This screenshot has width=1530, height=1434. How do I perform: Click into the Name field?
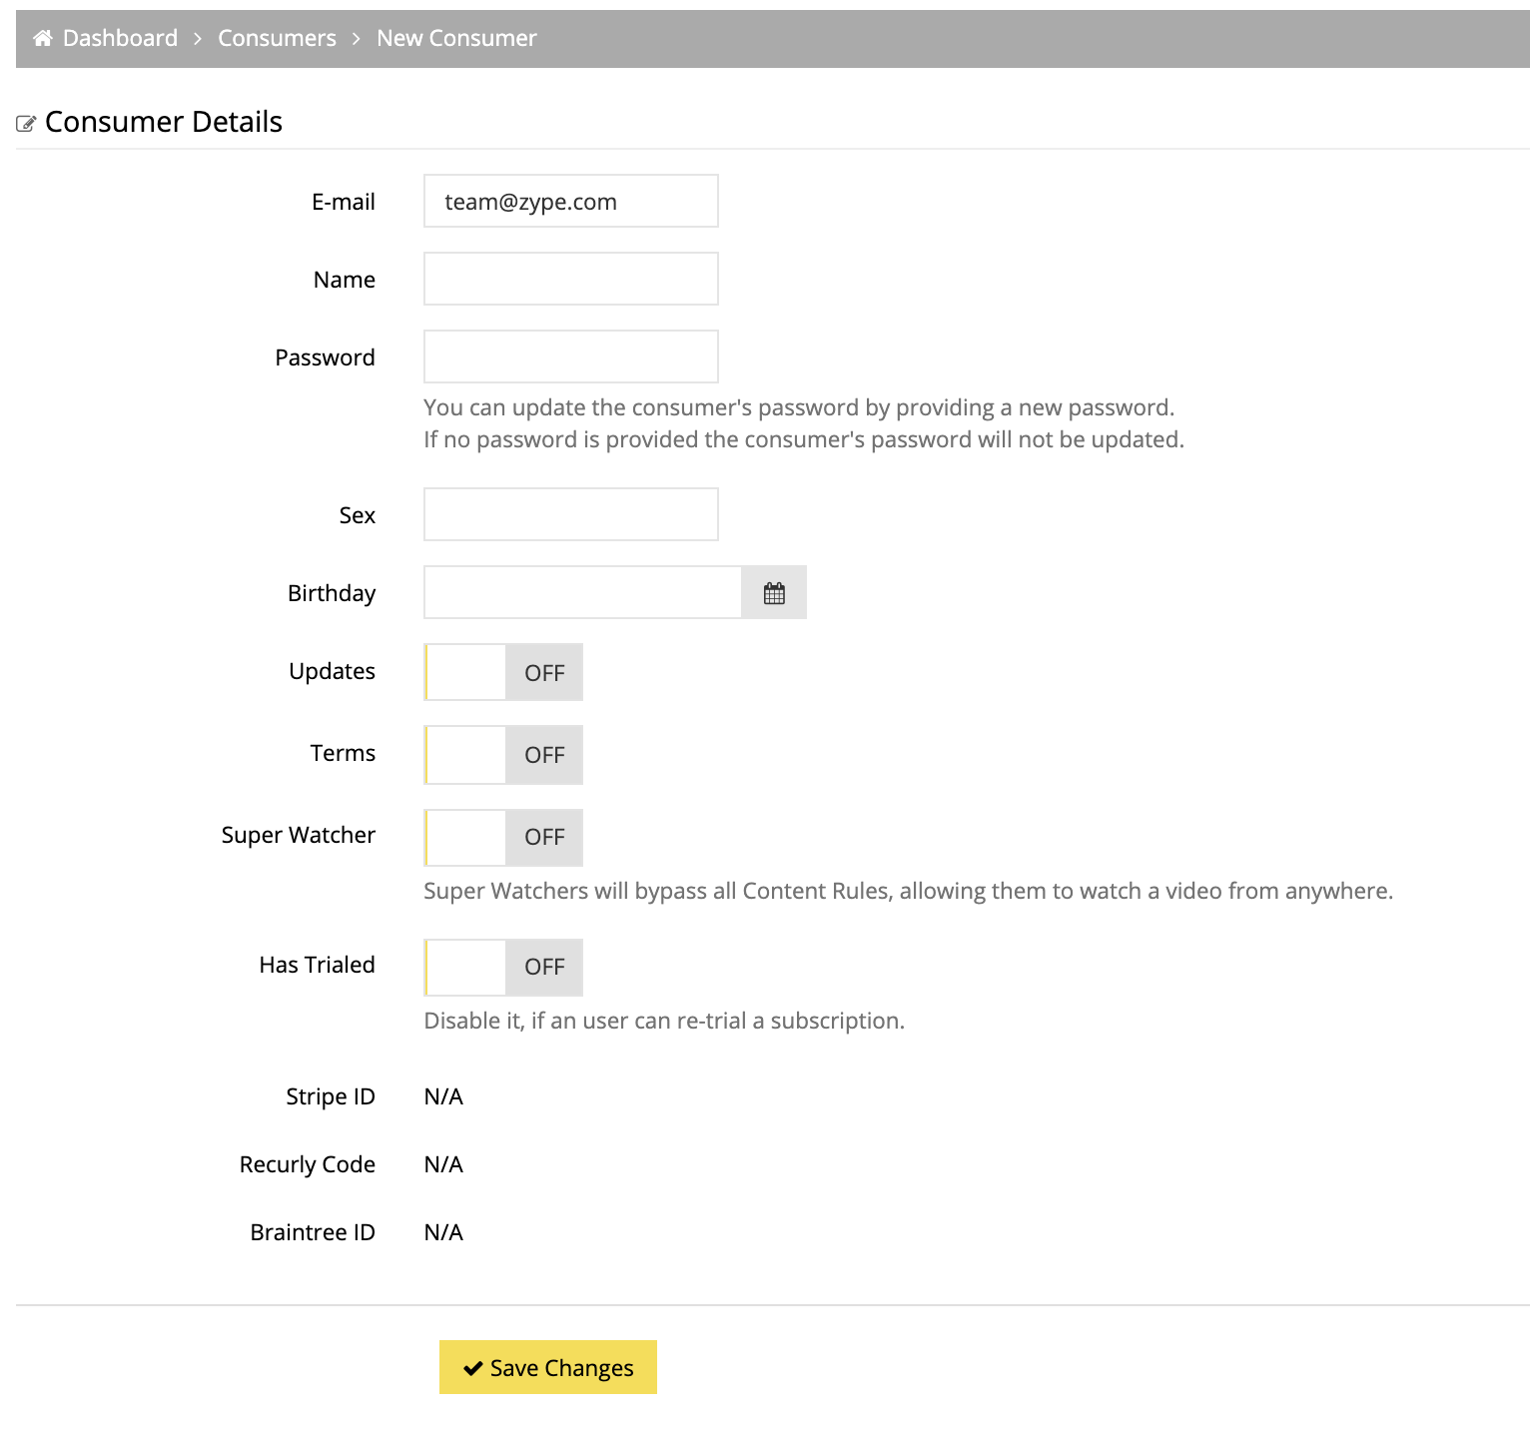click(x=571, y=279)
